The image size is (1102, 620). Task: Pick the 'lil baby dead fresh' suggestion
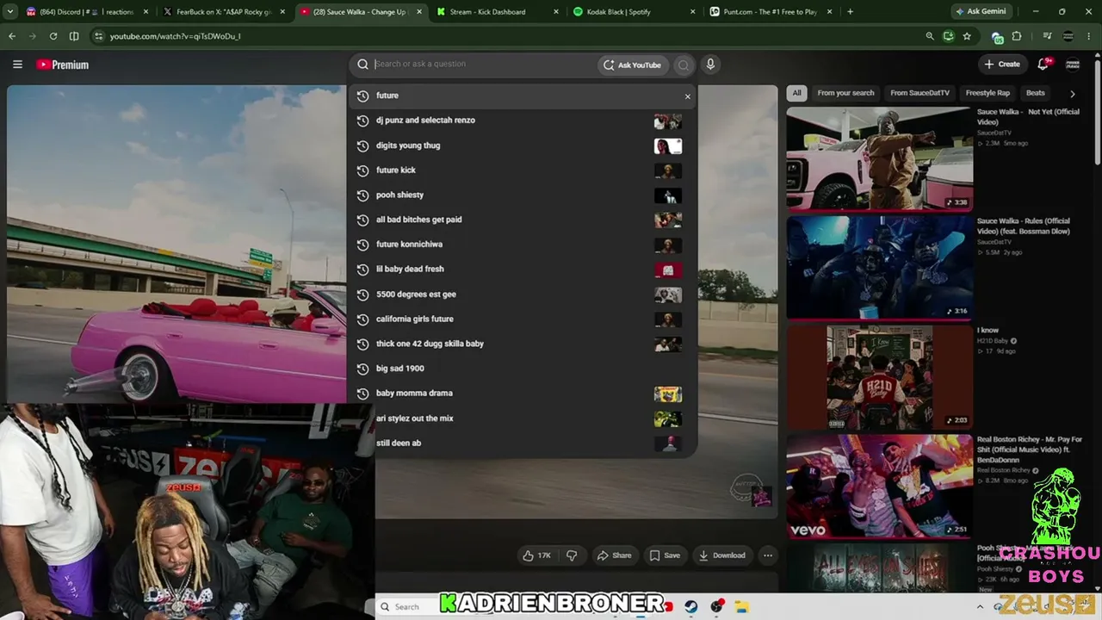pyautogui.click(x=522, y=270)
